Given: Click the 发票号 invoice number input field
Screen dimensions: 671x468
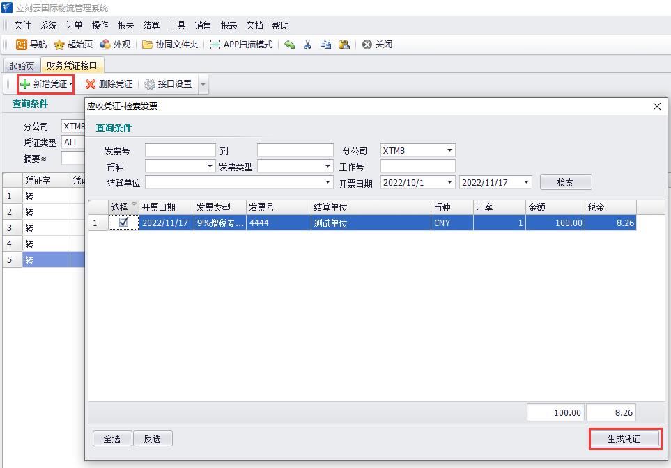Looking at the screenshot, I should click(180, 150).
